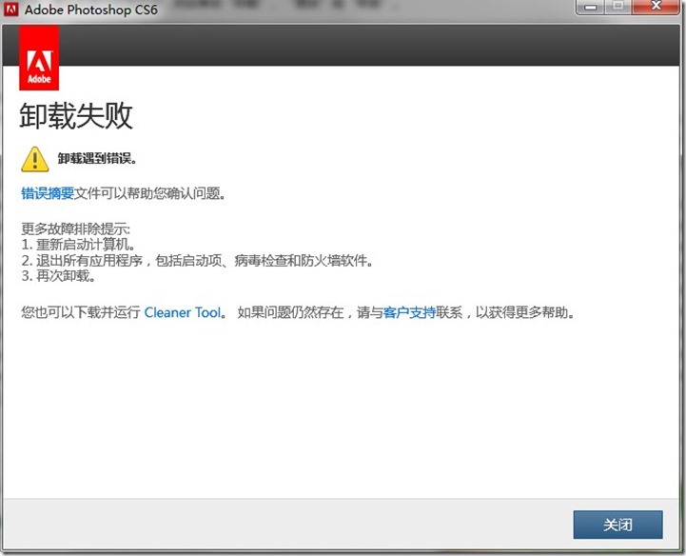The width and height of the screenshot is (686, 556).
Task: Click the maximize window button
Action: (618, 7)
